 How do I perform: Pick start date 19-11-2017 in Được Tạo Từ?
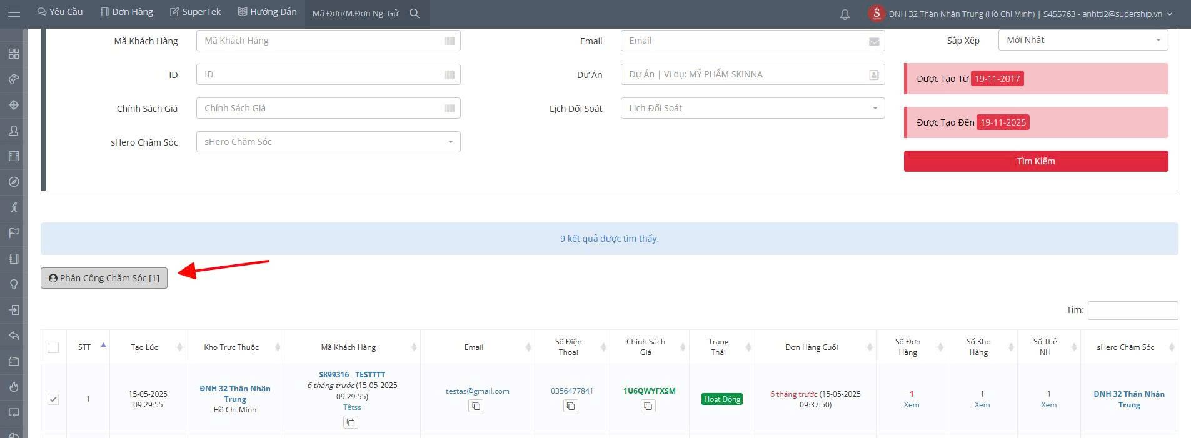pyautogui.click(x=997, y=79)
